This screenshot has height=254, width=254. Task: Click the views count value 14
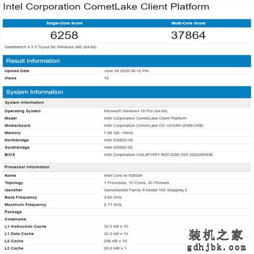tap(106, 78)
